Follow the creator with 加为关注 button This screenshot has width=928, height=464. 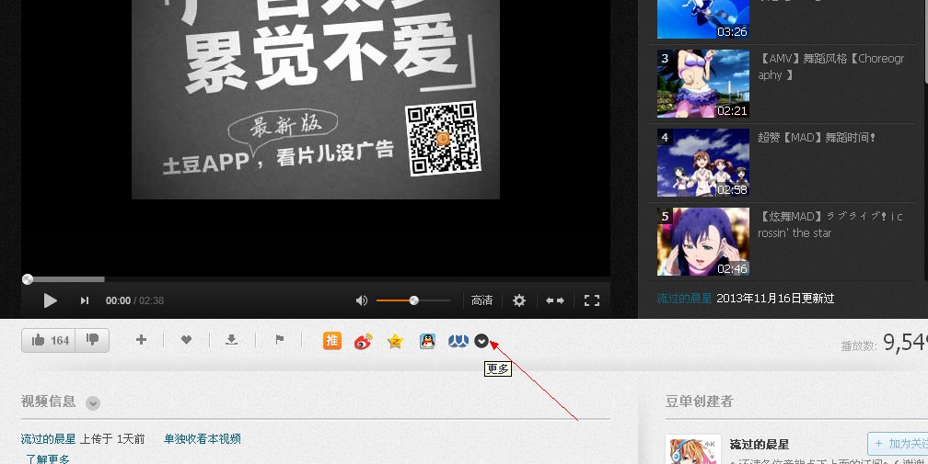point(898,444)
